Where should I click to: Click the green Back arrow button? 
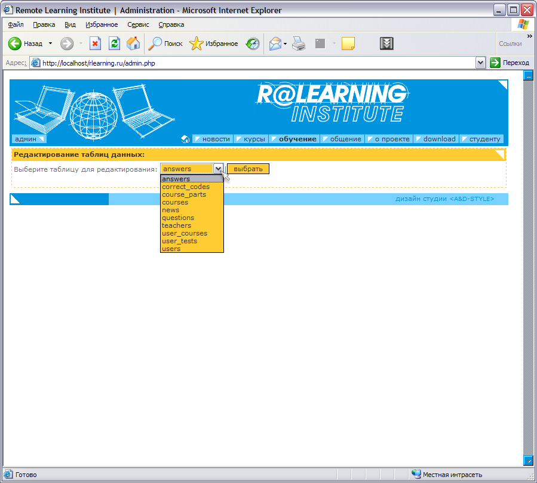(15, 44)
